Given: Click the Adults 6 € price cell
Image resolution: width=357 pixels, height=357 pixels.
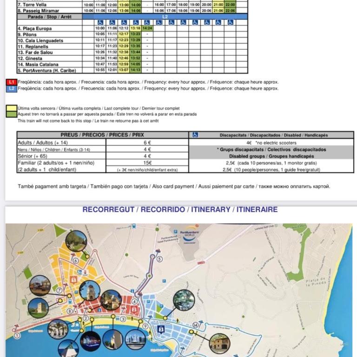Looking at the screenshot, I should point(147,143).
